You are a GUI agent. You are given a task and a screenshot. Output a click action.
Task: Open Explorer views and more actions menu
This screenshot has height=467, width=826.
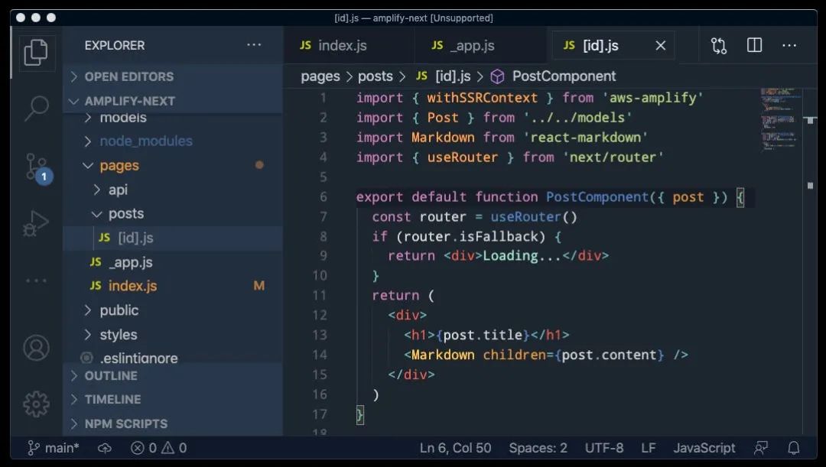point(254,45)
